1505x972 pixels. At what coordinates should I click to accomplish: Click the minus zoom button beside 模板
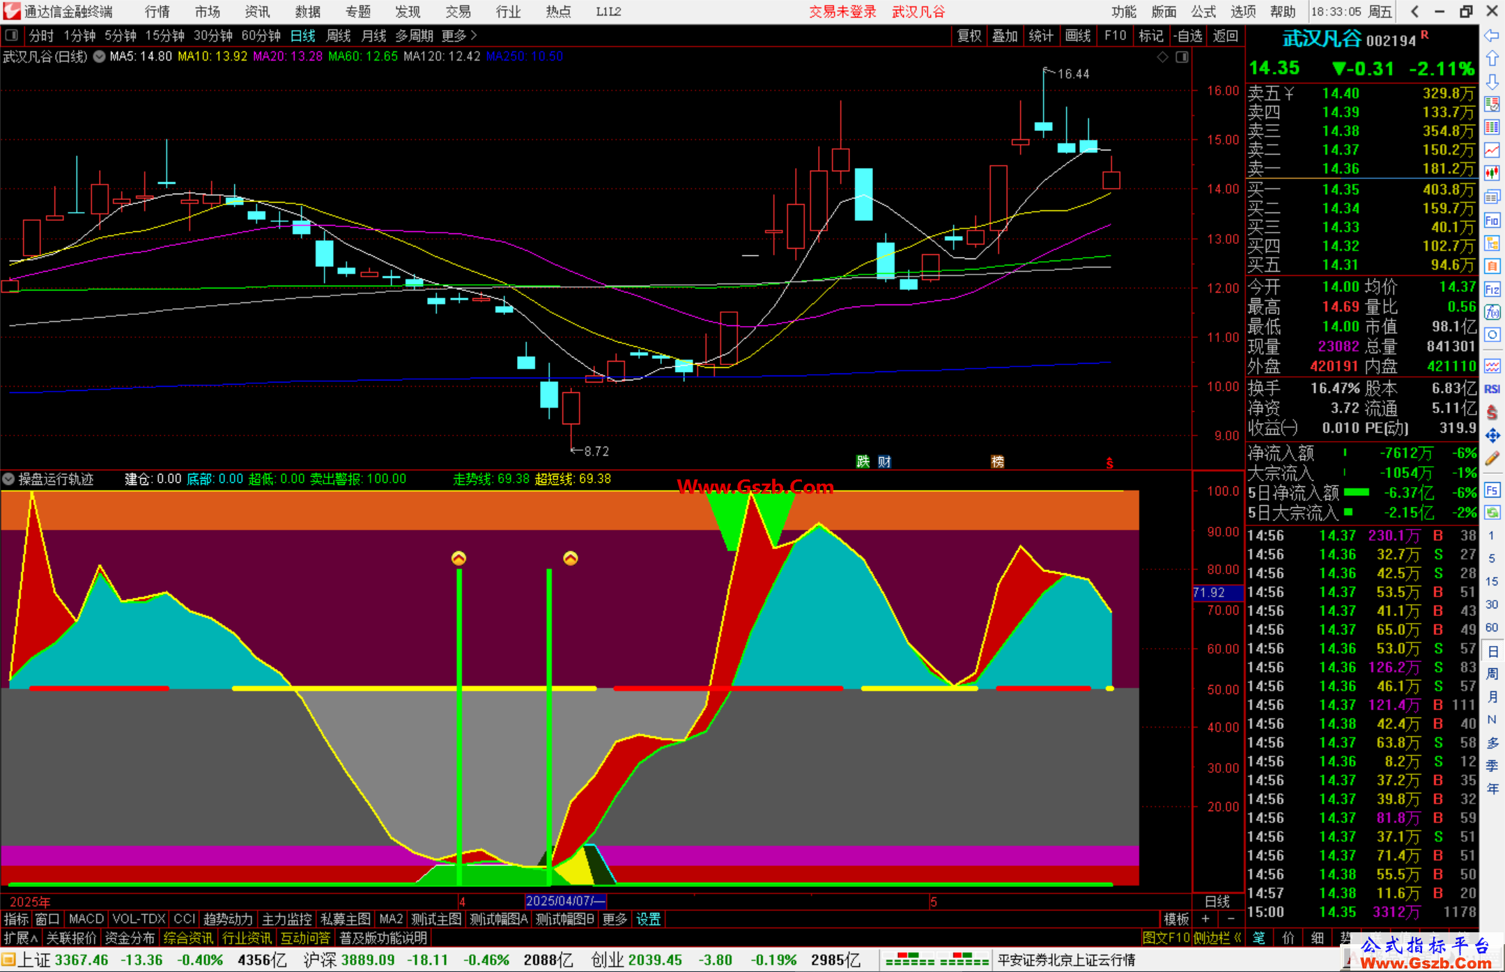tap(1231, 919)
